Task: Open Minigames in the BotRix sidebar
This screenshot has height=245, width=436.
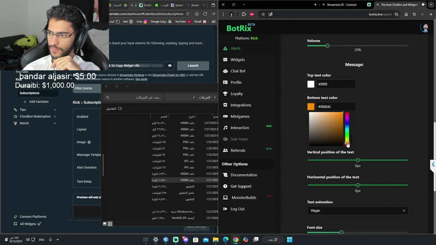Action: pos(236,116)
